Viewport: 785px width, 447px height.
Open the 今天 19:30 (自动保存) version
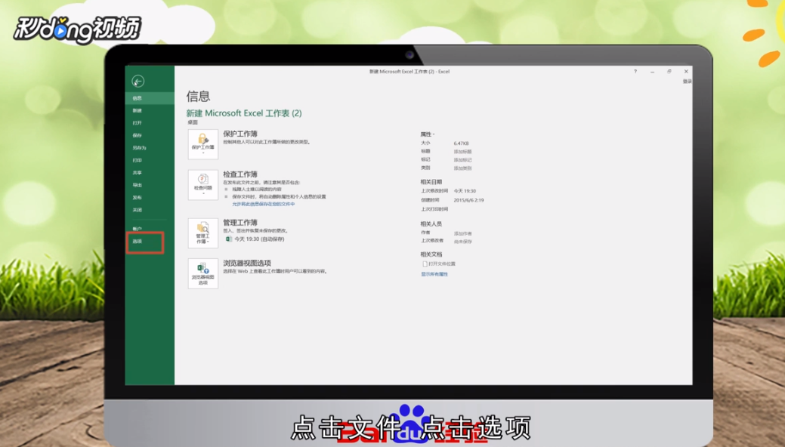[x=259, y=239]
